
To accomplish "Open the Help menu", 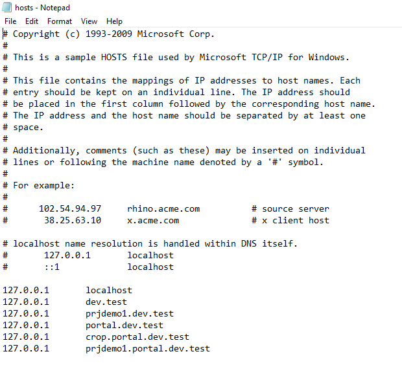I will tap(114, 21).
